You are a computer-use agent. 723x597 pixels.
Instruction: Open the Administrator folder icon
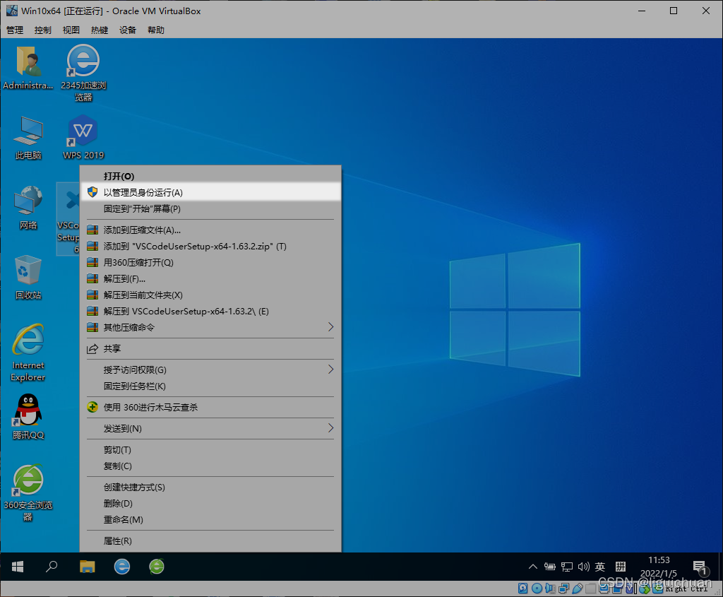(x=28, y=68)
